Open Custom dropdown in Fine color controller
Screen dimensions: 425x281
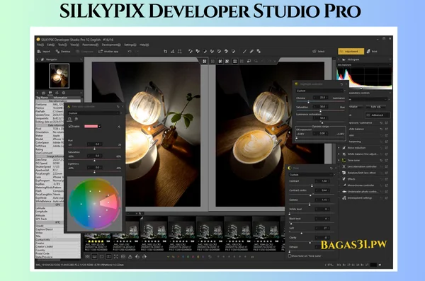(93, 113)
